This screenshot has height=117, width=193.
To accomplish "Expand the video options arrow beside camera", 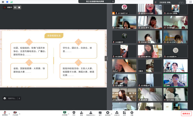I will (x=20, y=114).
